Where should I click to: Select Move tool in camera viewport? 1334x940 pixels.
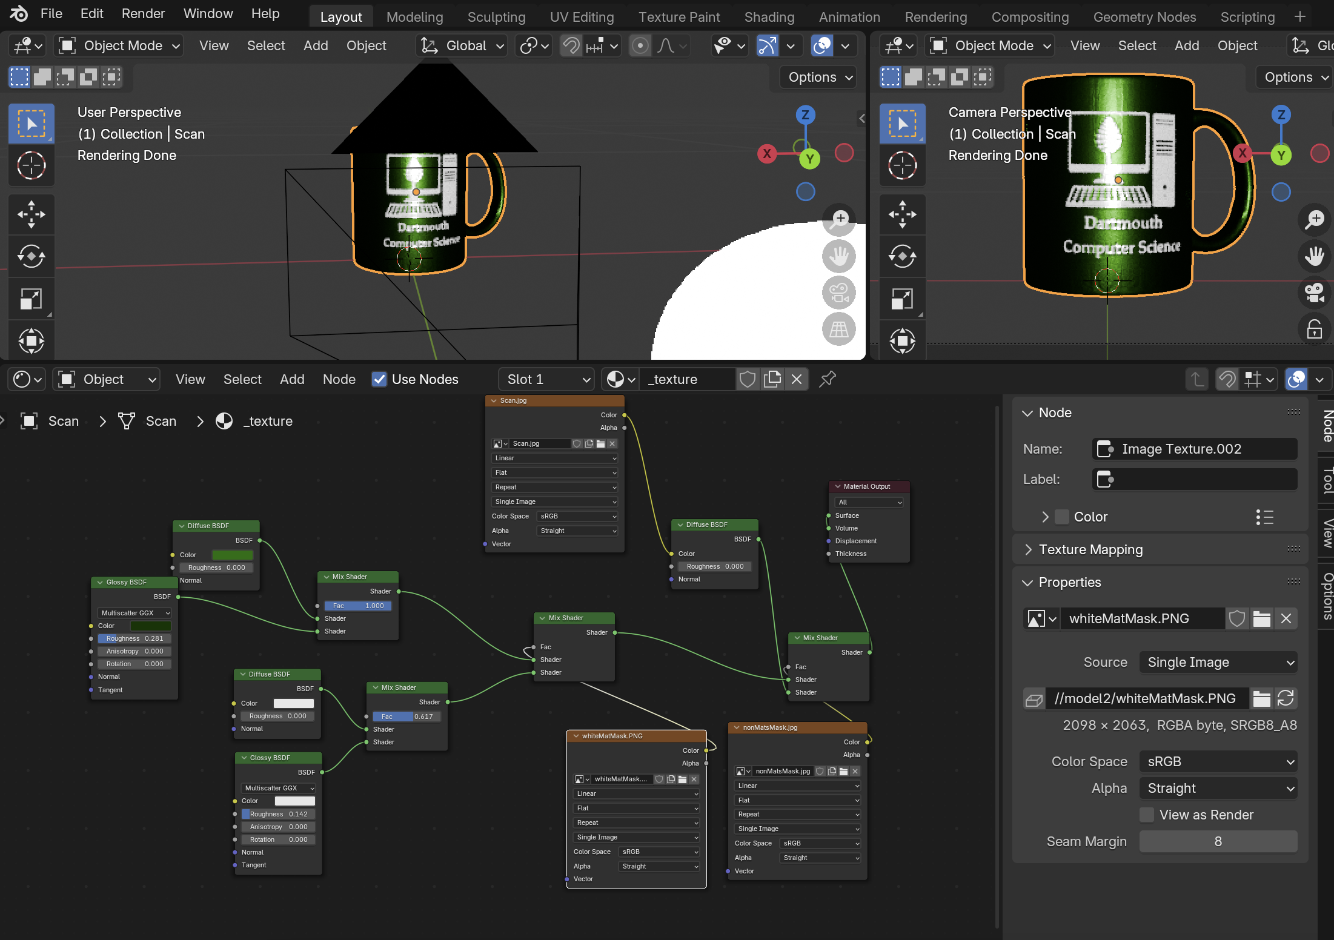903,214
